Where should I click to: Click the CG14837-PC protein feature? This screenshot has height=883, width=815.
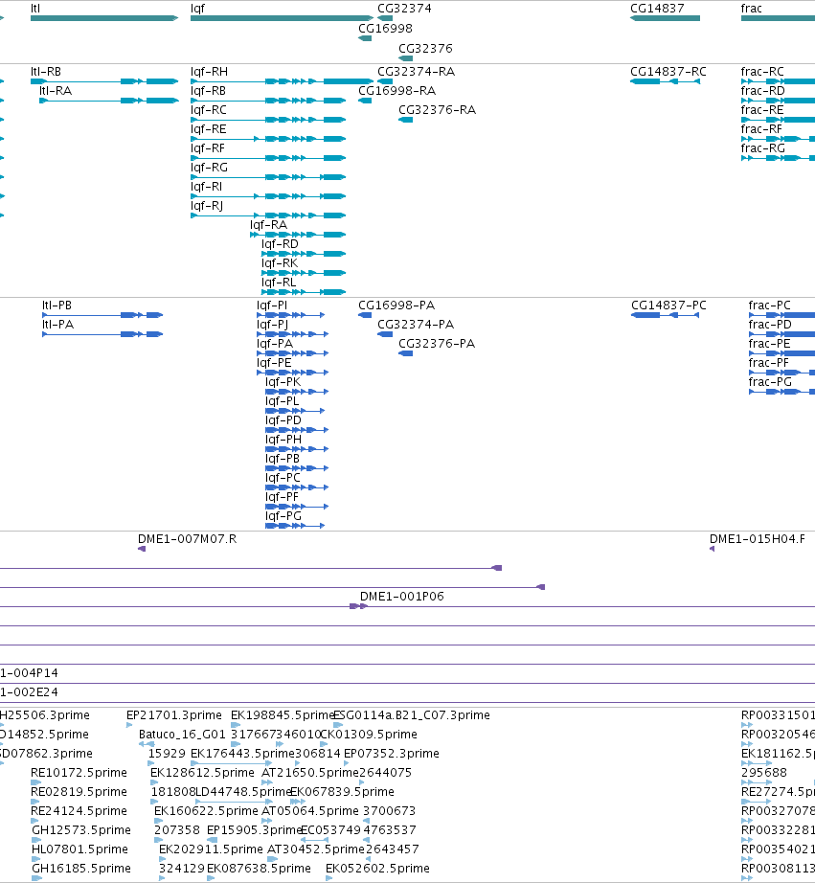click(666, 315)
